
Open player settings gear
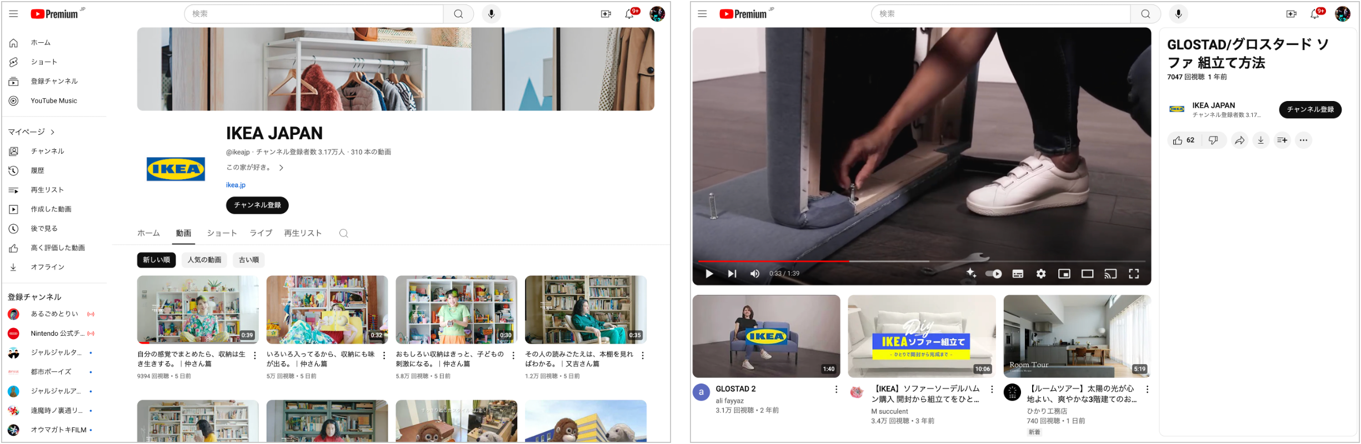1041,274
